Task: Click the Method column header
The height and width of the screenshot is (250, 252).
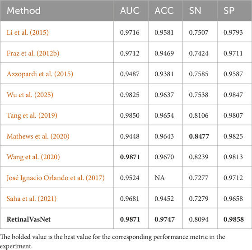Action: (23, 11)
